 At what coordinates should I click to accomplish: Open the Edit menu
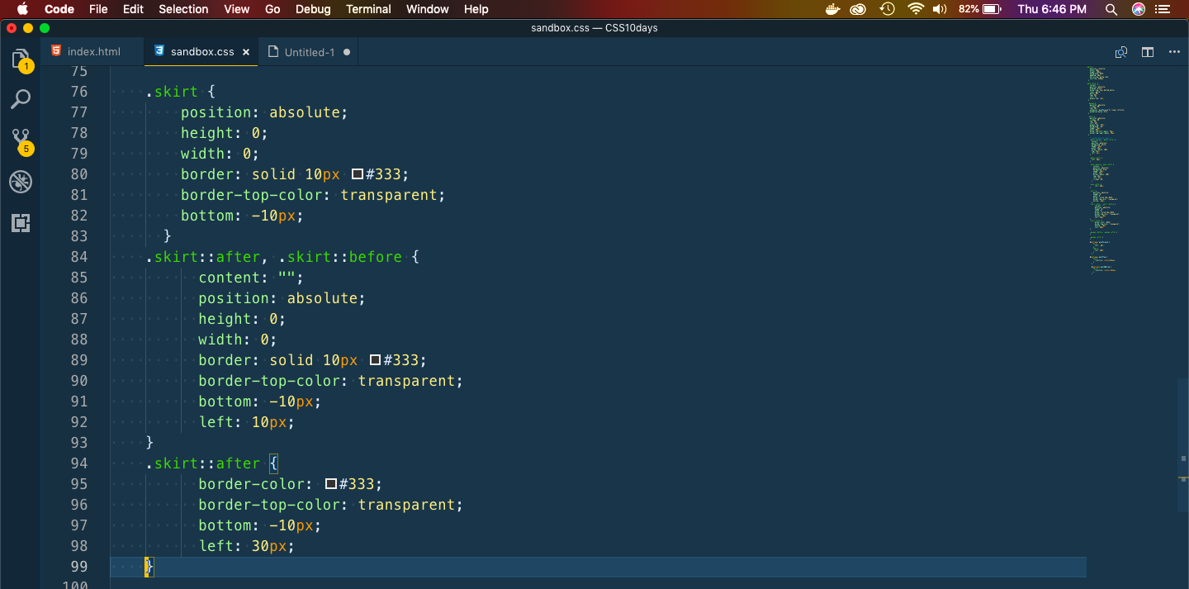[x=133, y=9]
